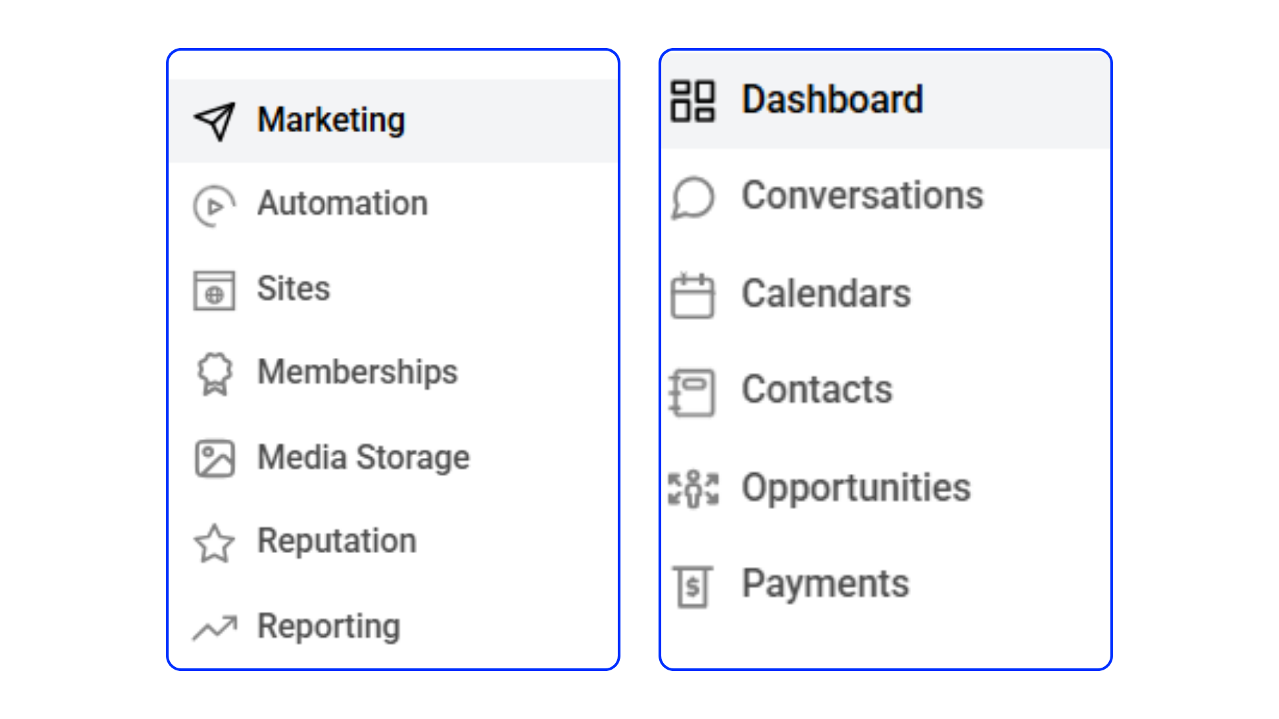Open the Payments menu entry
This screenshot has width=1279, height=719.
click(825, 584)
